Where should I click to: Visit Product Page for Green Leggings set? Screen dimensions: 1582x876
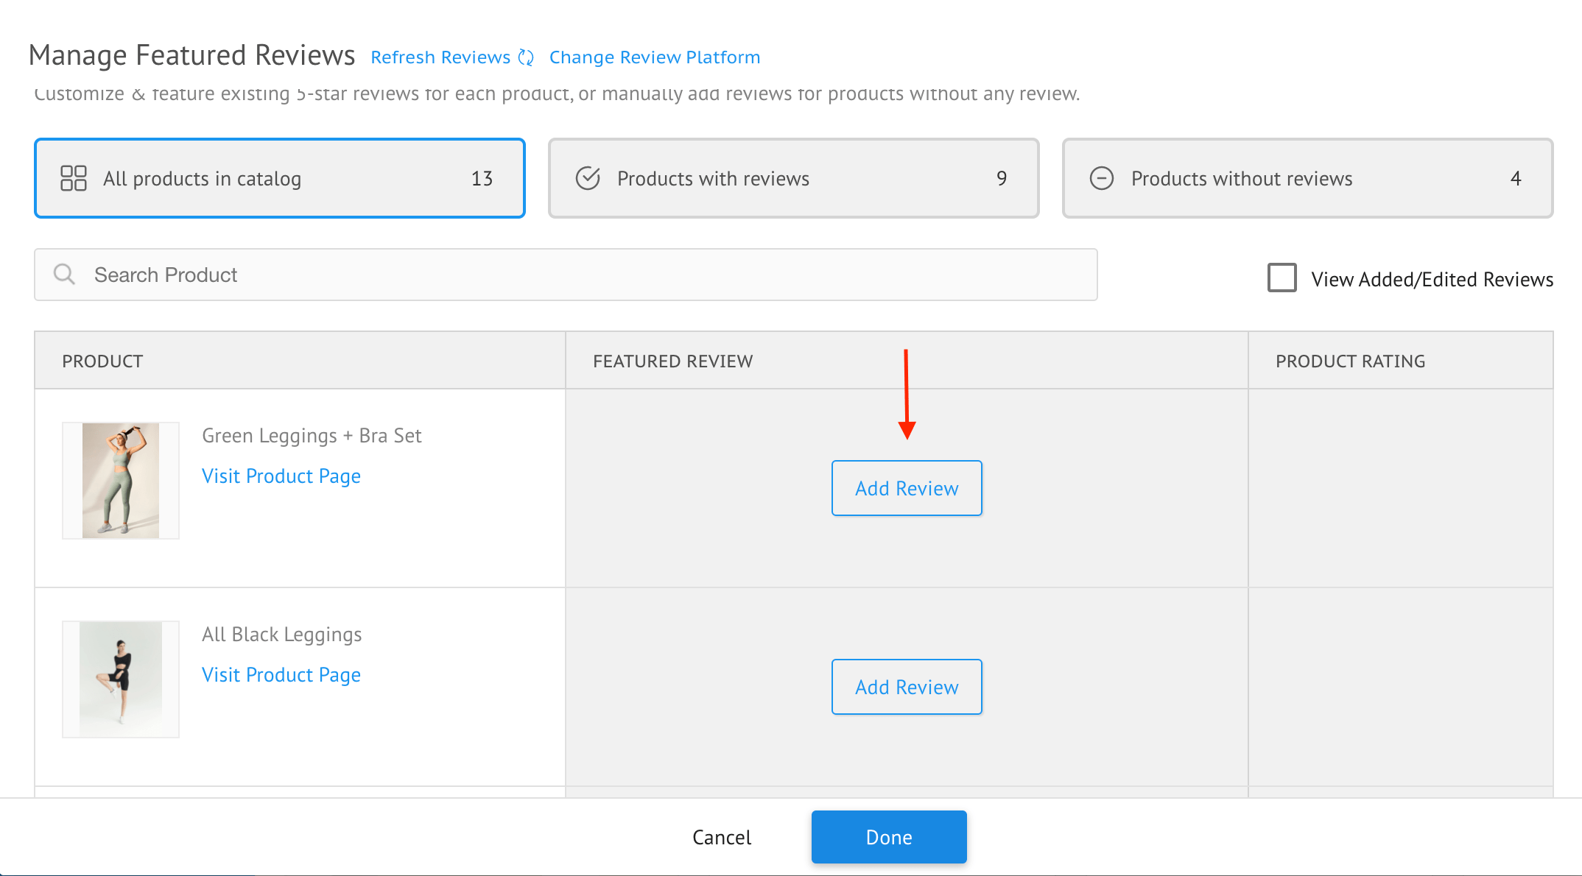coord(281,476)
